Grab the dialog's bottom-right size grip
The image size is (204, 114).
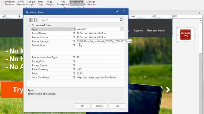pos(125,109)
